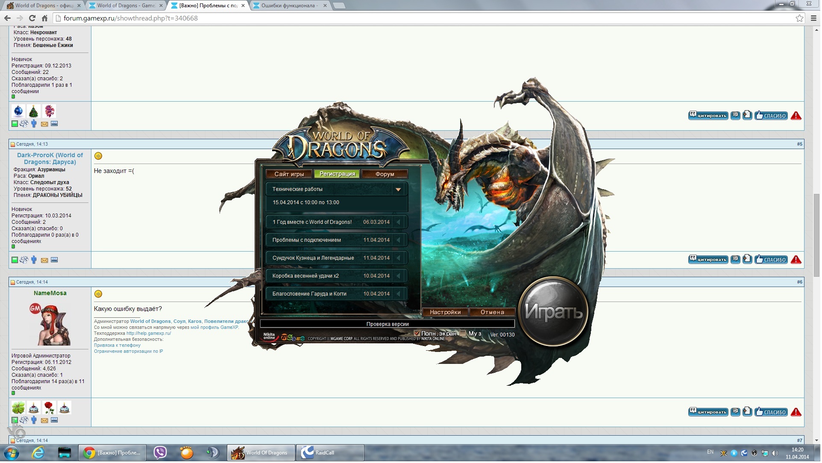
Task: Expand the Коробка весенней удачи x2 item
Action: [399, 277]
